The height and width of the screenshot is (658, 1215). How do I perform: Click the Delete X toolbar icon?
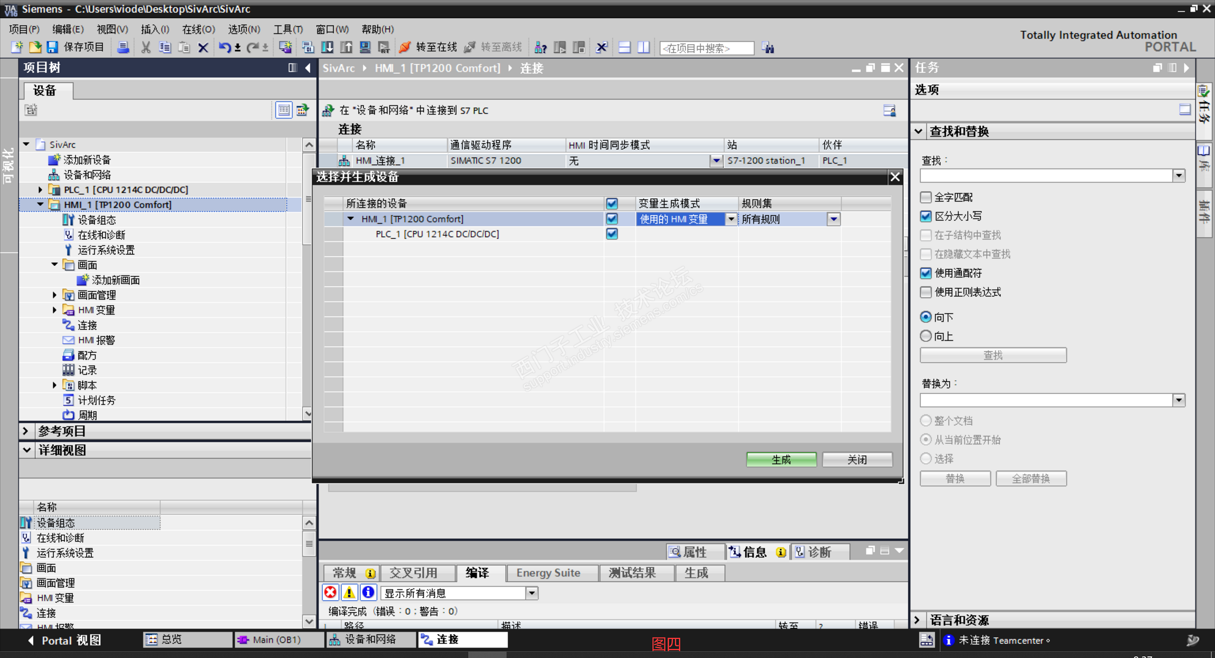[x=203, y=47]
